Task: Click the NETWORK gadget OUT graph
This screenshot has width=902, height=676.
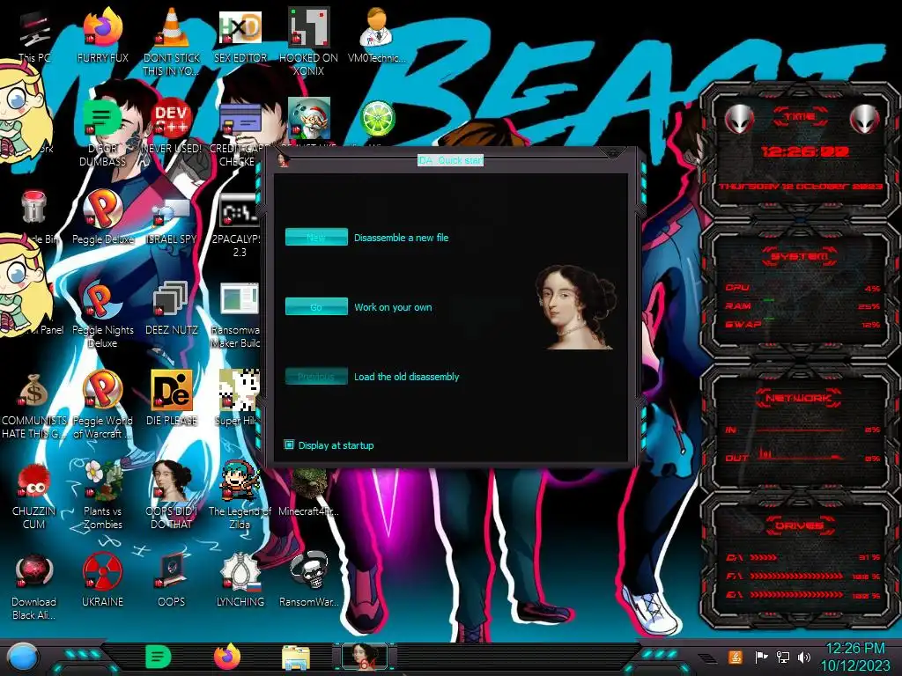Action: [x=801, y=454]
